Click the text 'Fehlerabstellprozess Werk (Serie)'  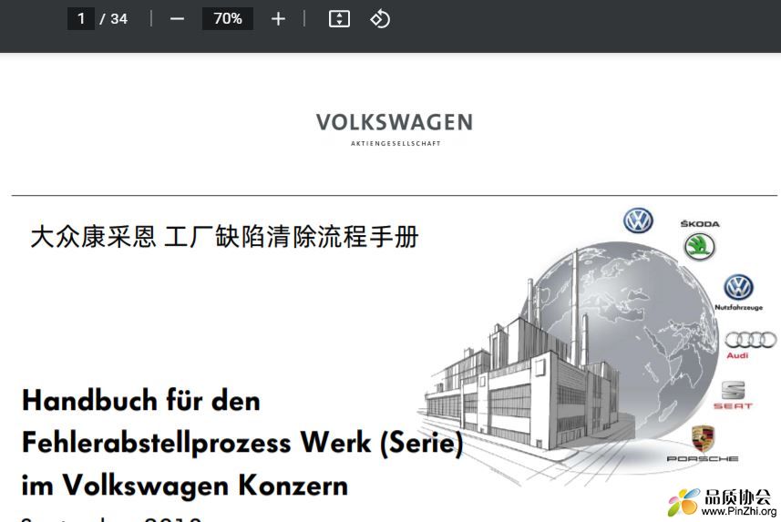click(x=242, y=443)
